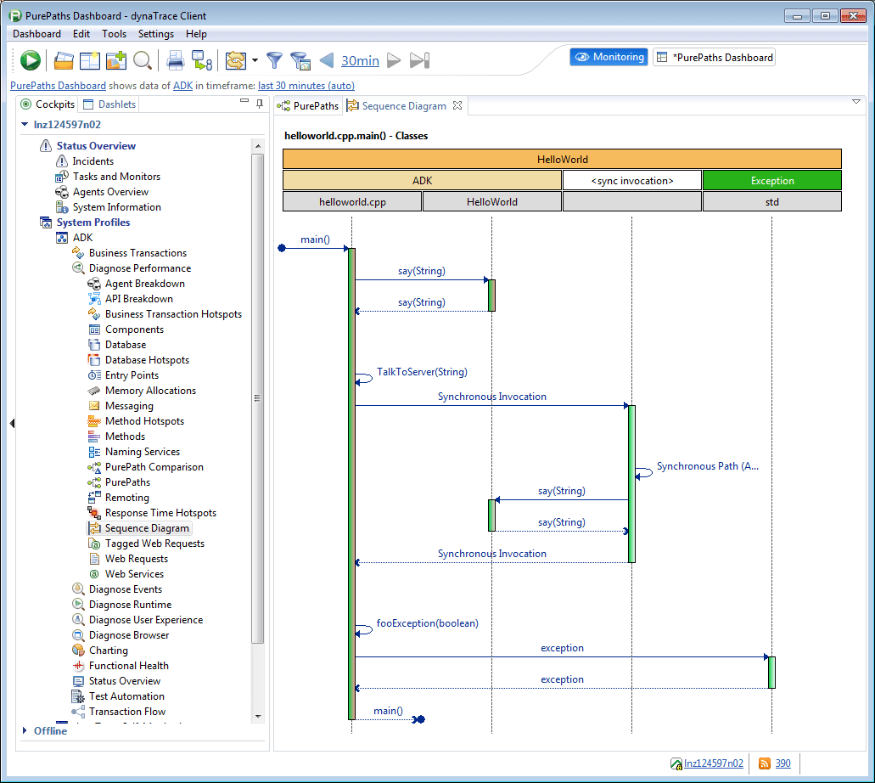The width and height of the screenshot is (875, 783).
Task: Click the Method Hotspots icon
Action: [x=94, y=421]
